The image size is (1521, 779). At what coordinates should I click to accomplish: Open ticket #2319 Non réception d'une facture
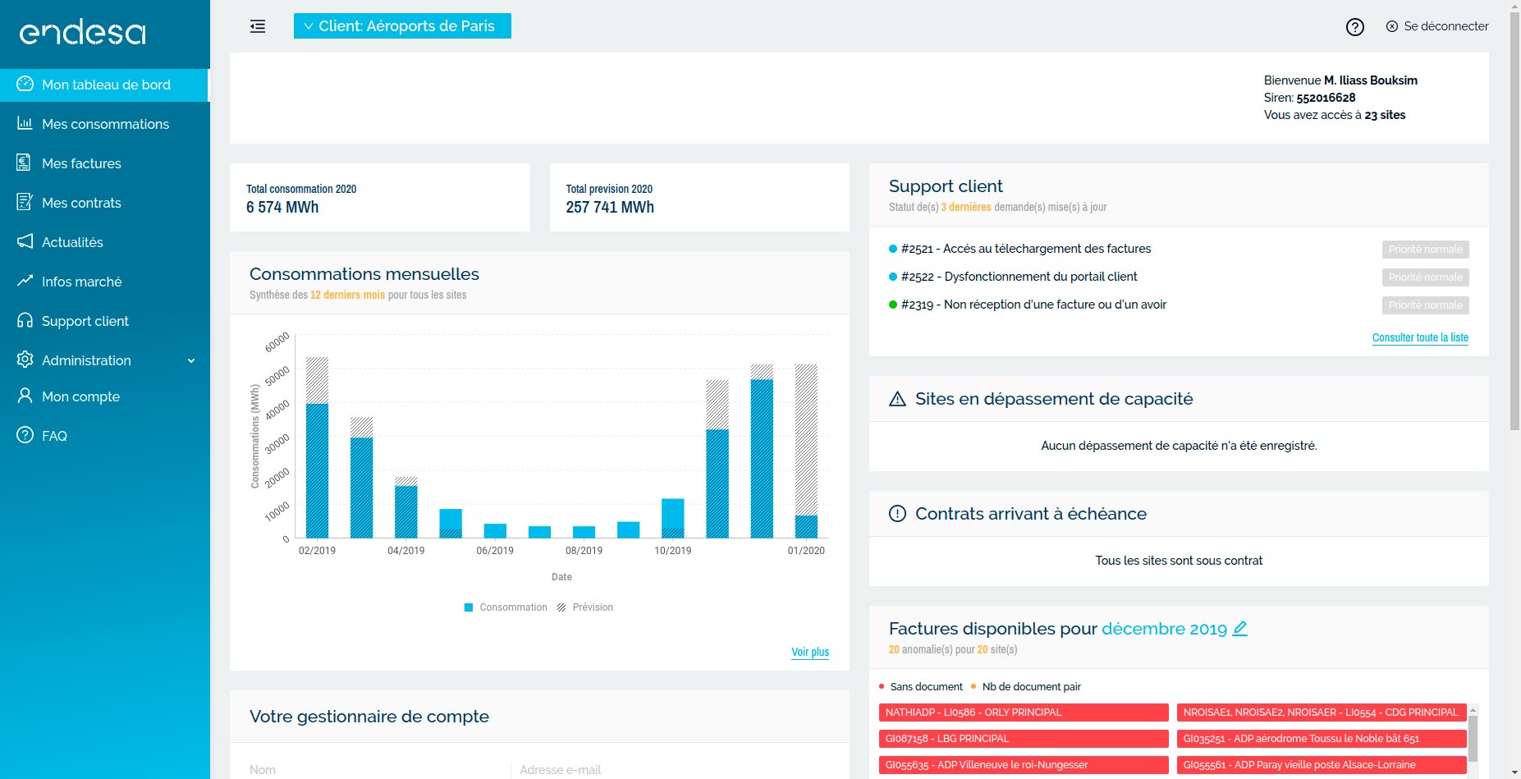point(1033,305)
